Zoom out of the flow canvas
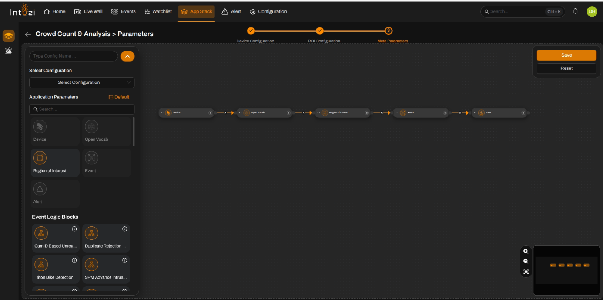 tap(526, 261)
